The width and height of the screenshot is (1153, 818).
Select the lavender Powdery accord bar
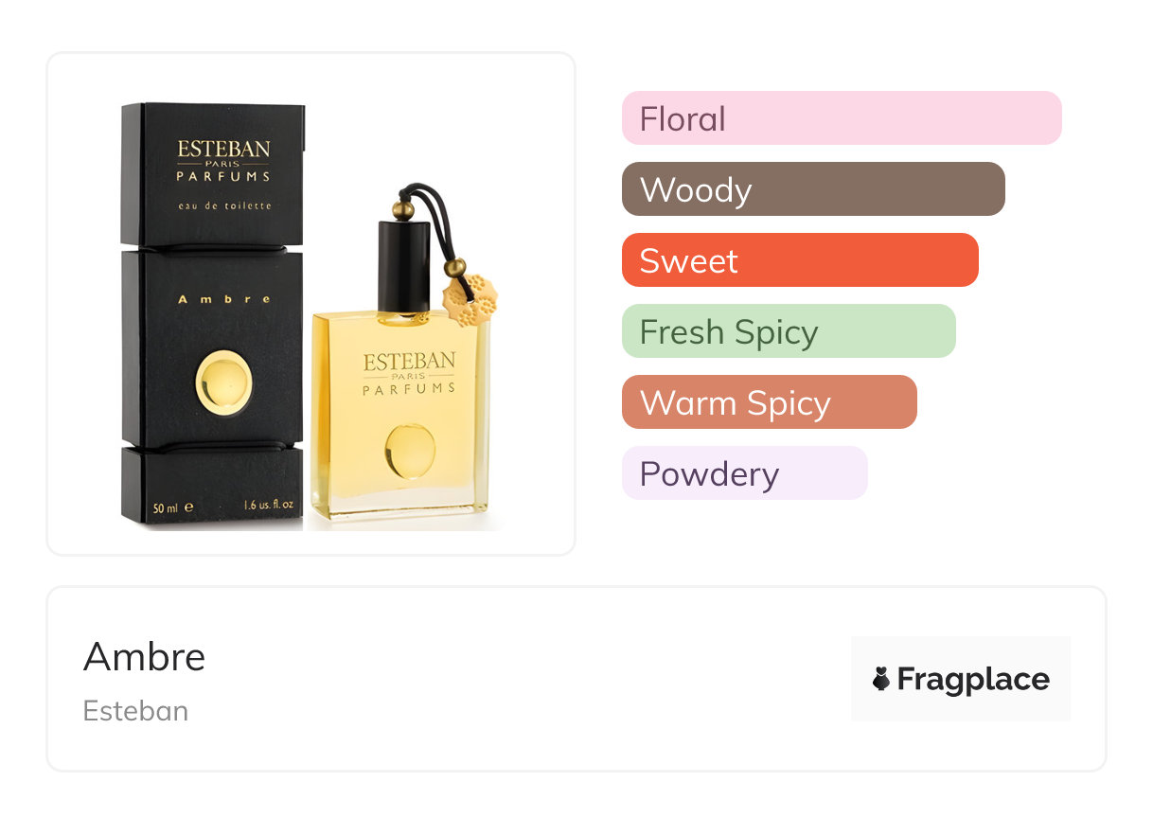pos(744,473)
